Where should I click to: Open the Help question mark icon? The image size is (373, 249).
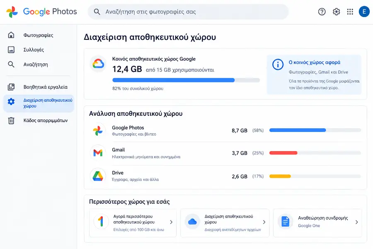pos(322,12)
